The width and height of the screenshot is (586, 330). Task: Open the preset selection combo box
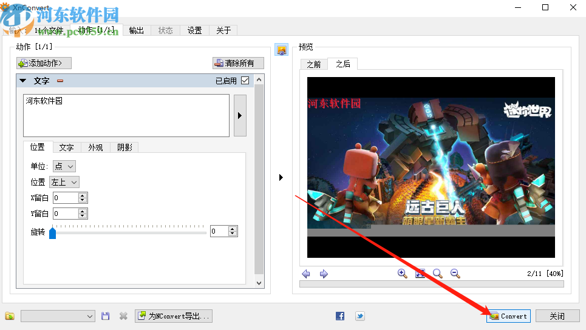point(58,316)
